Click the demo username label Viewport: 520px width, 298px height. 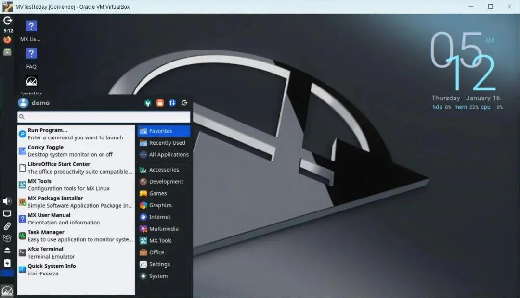(40, 103)
